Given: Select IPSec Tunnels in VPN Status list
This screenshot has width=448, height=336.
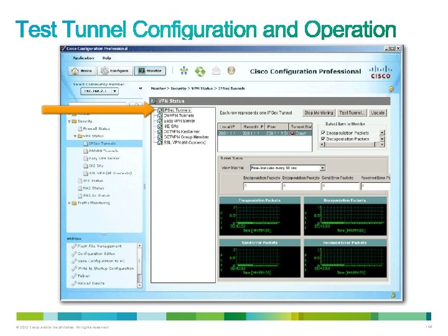Looking at the screenshot, I should click(177, 110).
